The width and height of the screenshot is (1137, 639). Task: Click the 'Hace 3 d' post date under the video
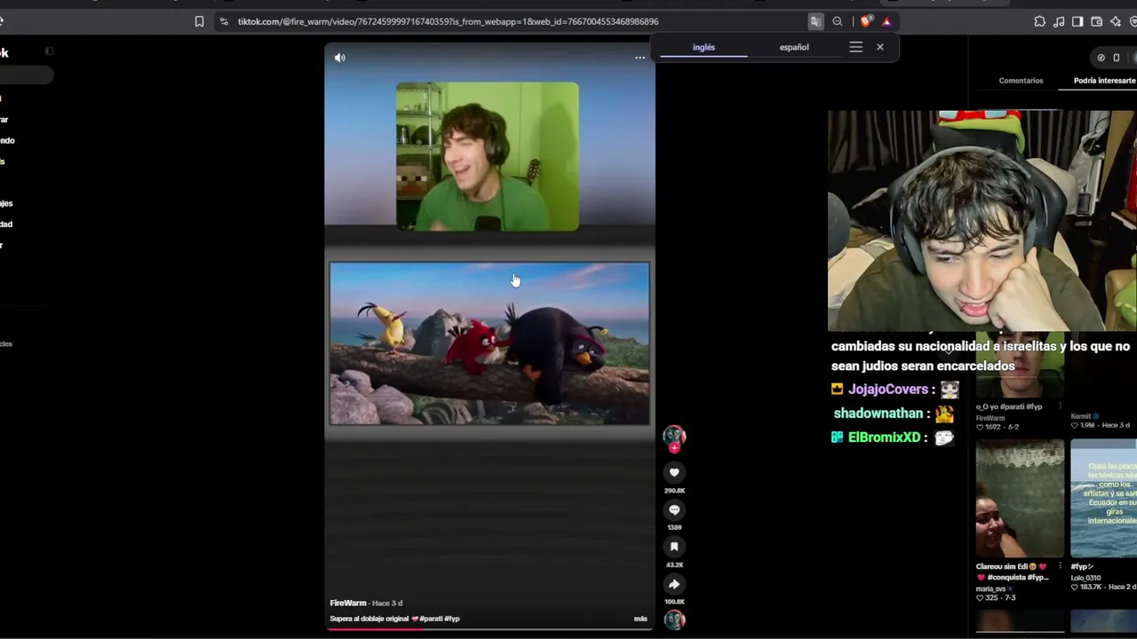(x=387, y=603)
